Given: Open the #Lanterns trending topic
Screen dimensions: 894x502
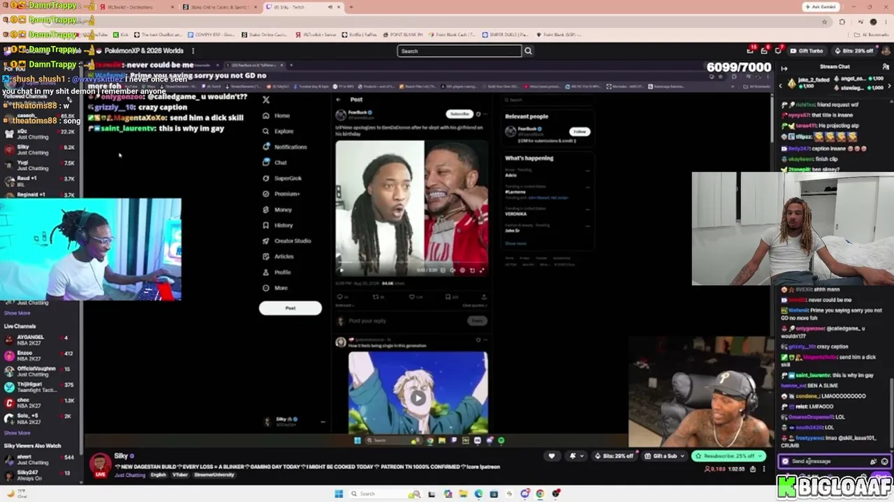Looking at the screenshot, I should [x=515, y=192].
